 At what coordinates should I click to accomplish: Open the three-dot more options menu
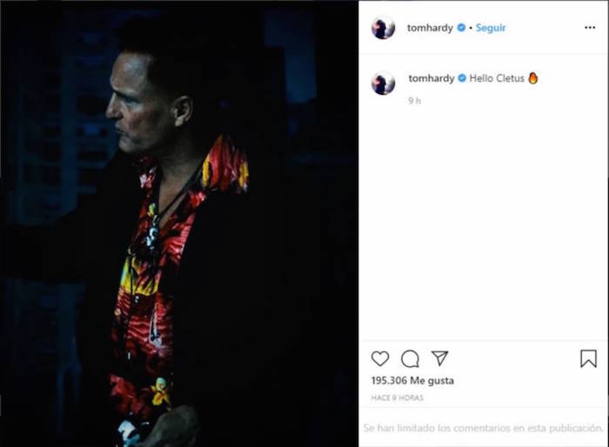[590, 28]
